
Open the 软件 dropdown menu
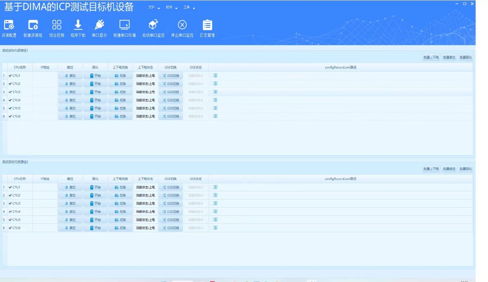172,8
